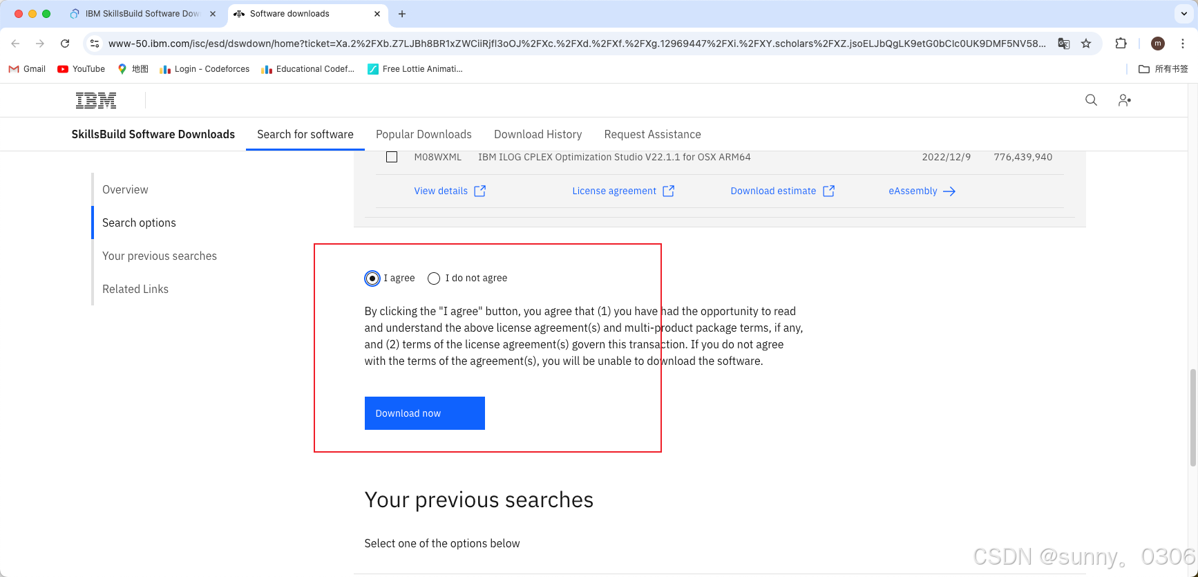Click the site information icon in address bar
The image size is (1198, 577).
95,44
